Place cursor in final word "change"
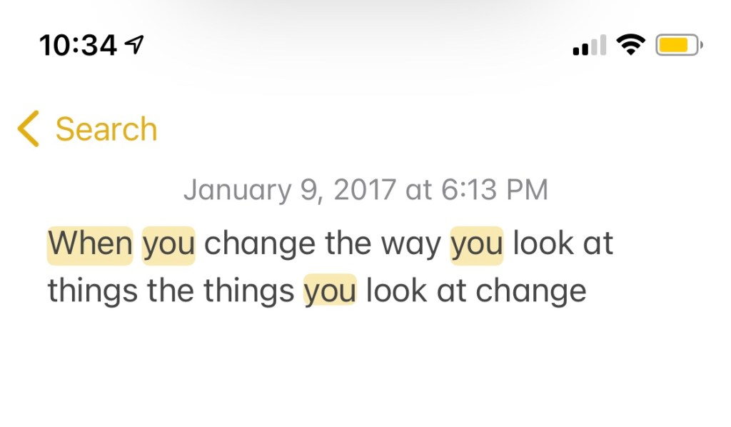The height and width of the screenshot is (427, 731). pos(531,291)
